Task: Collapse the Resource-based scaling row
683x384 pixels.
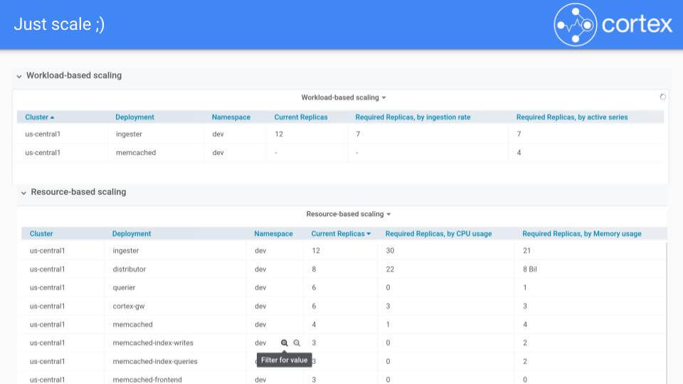Action: 24,193
